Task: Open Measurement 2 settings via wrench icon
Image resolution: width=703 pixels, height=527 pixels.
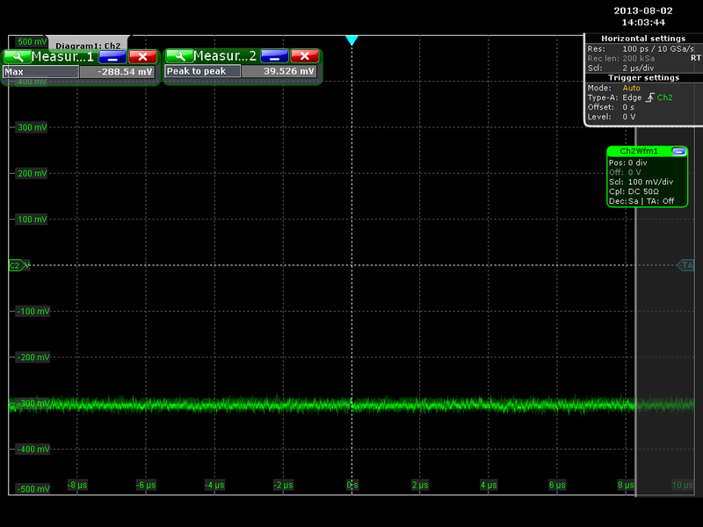Action: pyautogui.click(x=178, y=56)
